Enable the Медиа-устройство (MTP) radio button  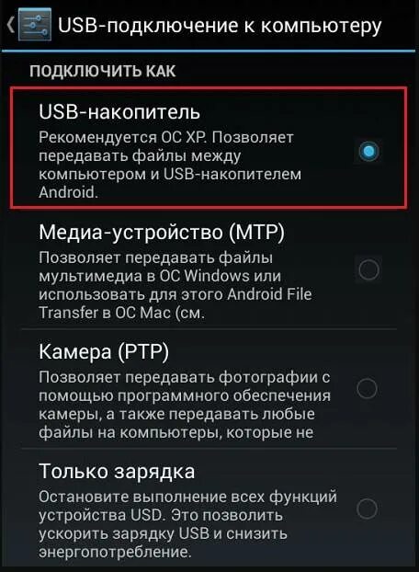tap(368, 270)
